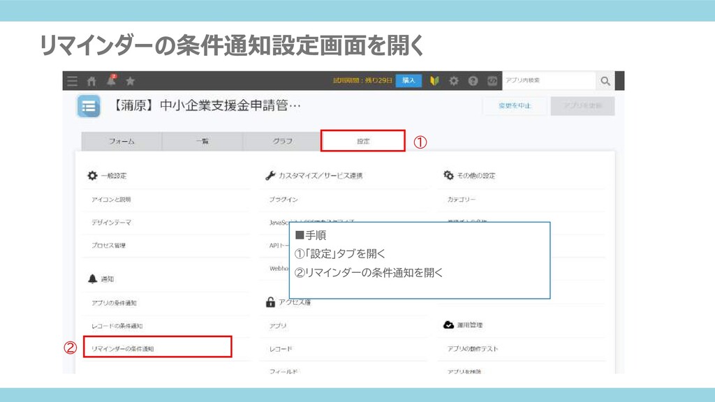Image resolution: width=715 pixels, height=402 pixels.
Task: Open the header gear settings icon
Action: pyautogui.click(x=453, y=81)
